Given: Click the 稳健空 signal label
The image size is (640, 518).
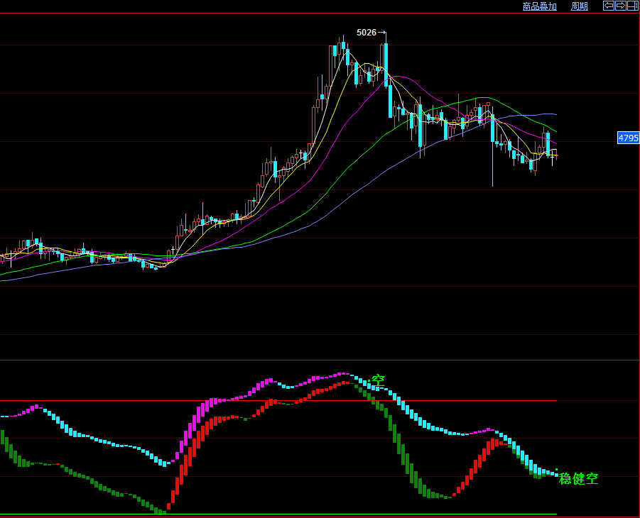Looking at the screenshot, I should 578,478.
